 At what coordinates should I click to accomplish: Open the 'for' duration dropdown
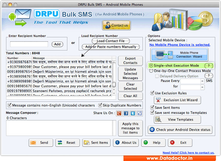(x=202, y=87)
